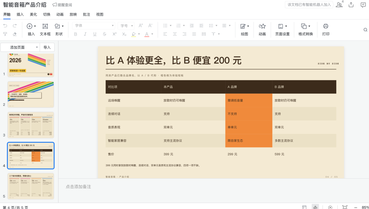The image size is (369, 209).
Task: Increase indent of the paragraph
Action: pyautogui.click(x=201, y=26)
